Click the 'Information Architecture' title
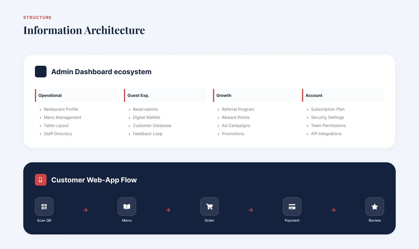Viewport: 419px width, 249px height. [x=84, y=30]
